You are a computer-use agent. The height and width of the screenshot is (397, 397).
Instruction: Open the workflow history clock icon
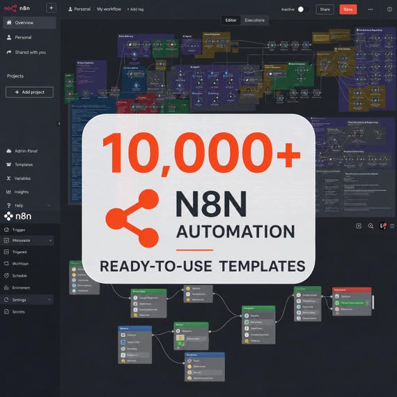pos(389,9)
